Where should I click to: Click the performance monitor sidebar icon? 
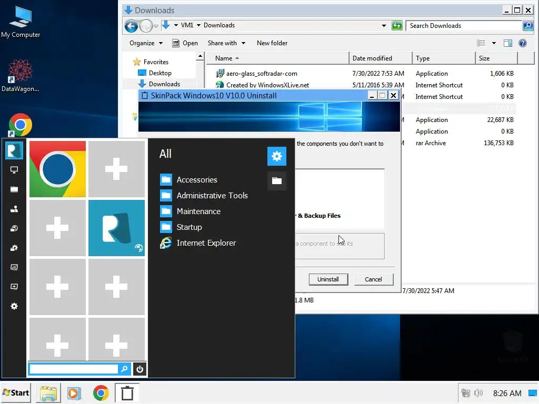[14, 267]
